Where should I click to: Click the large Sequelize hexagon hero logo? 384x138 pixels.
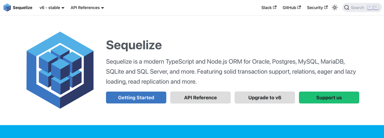pyautogui.click(x=60, y=70)
